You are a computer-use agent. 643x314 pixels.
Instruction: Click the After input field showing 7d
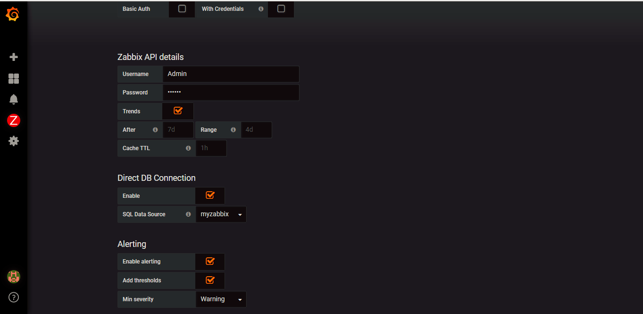[178, 130]
